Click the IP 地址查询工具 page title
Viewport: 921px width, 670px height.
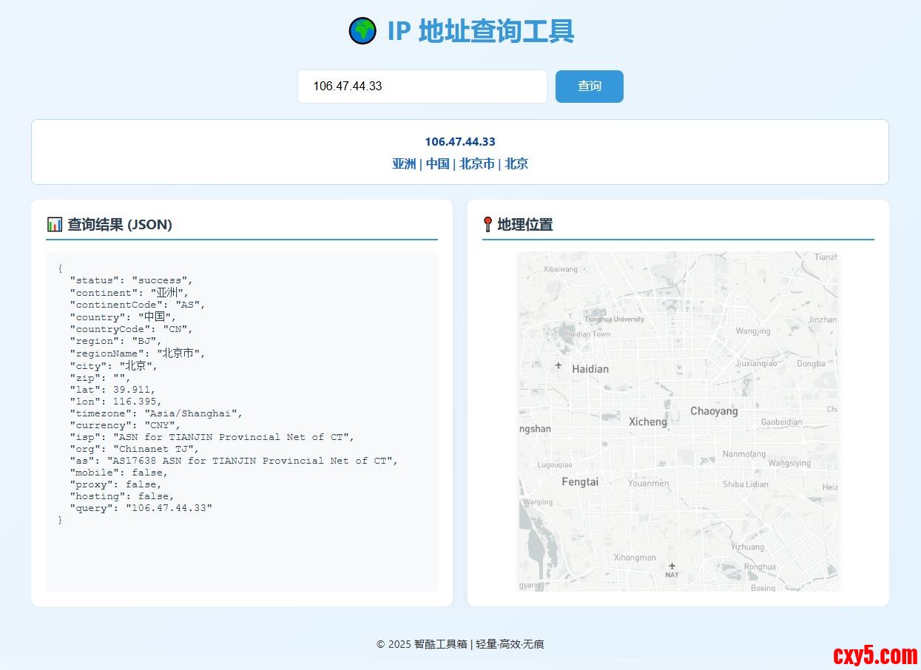click(x=480, y=31)
